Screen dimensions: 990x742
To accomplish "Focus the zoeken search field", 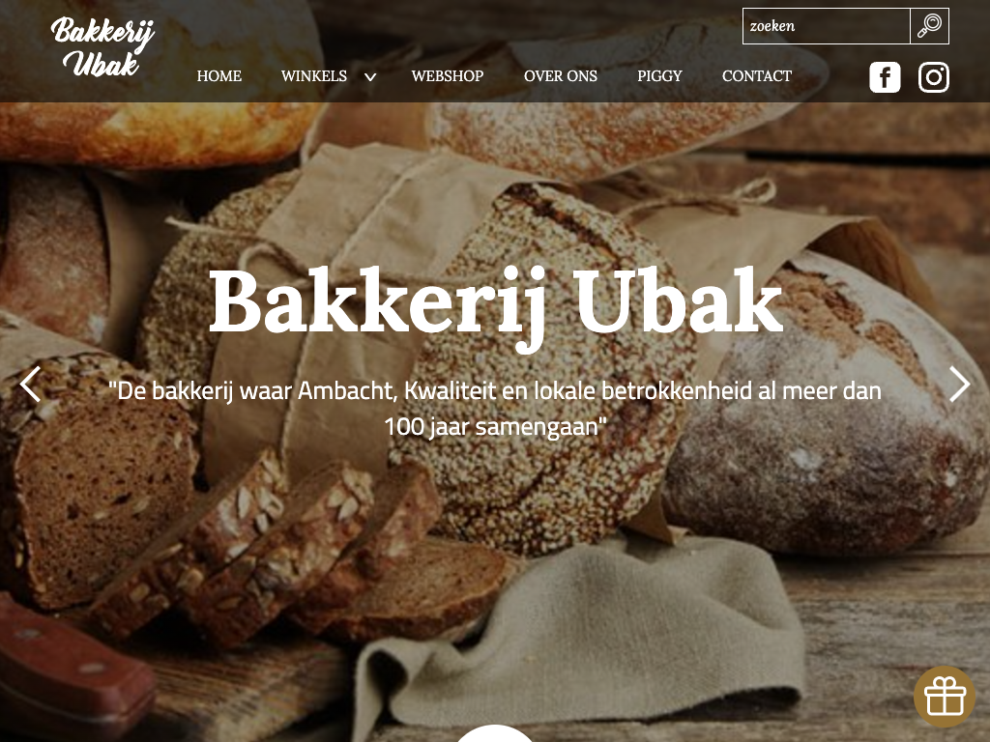I will [x=827, y=26].
